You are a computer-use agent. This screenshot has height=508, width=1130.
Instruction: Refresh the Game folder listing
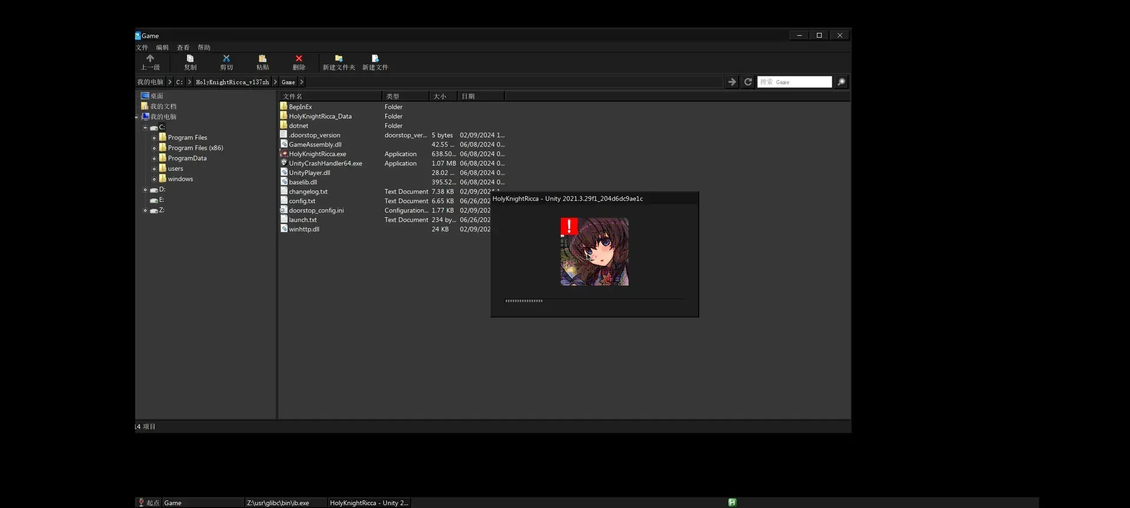(748, 82)
